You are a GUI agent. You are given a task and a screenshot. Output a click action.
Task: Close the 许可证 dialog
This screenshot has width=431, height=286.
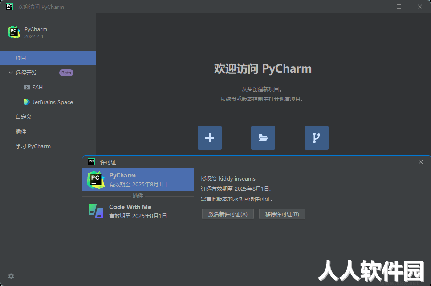pyautogui.click(x=421, y=162)
